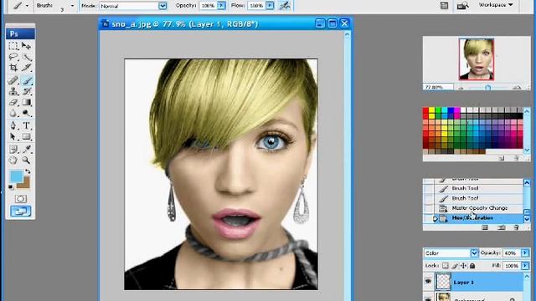The height and width of the screenshot is (301, 536).
Task: Select the Move tool
Action: (26, 46)
